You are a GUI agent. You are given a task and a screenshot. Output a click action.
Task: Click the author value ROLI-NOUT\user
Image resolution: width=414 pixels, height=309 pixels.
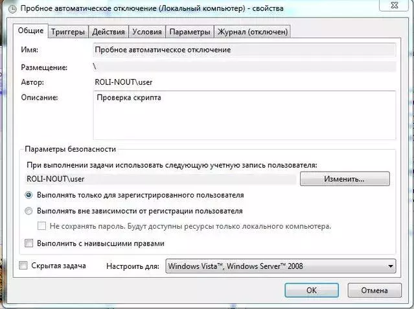click(124, 82)
